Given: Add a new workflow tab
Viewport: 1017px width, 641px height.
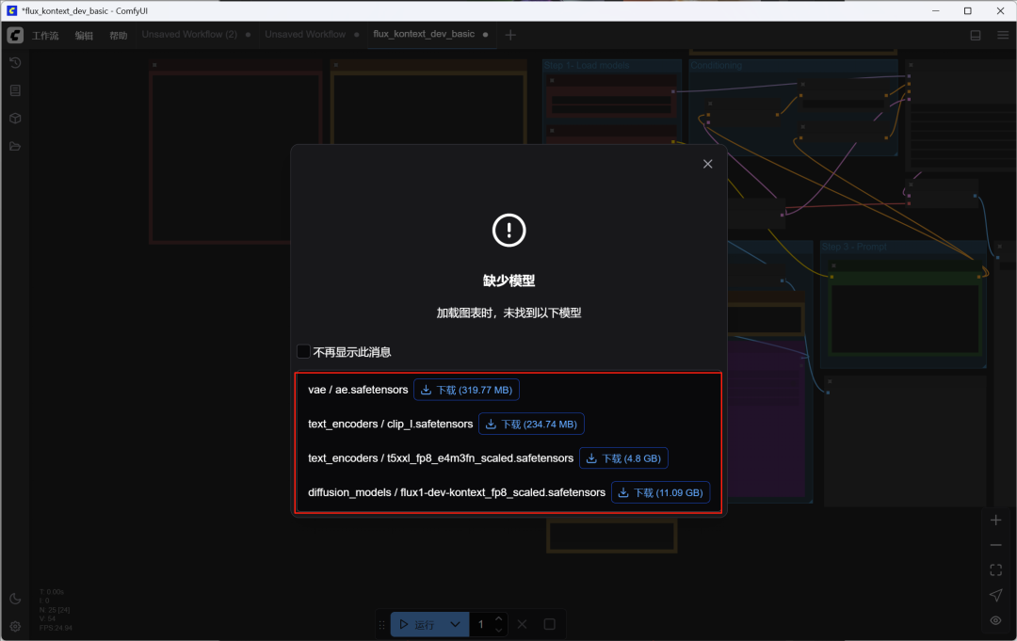Looking at the screenshot, I should pos(510,35).
